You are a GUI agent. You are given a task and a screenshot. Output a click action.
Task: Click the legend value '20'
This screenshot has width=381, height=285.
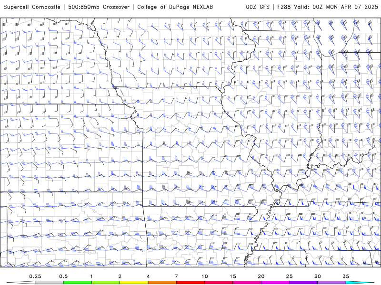tap(261, 276)
